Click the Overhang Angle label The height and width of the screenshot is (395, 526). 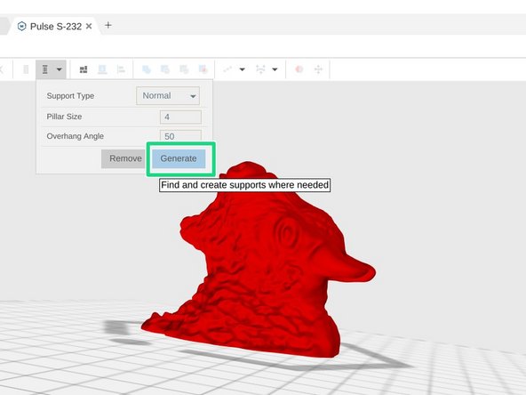(76, 136)
